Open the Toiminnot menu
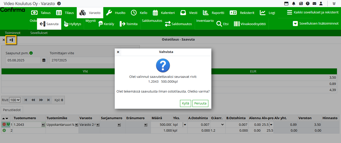 point(13,33)
